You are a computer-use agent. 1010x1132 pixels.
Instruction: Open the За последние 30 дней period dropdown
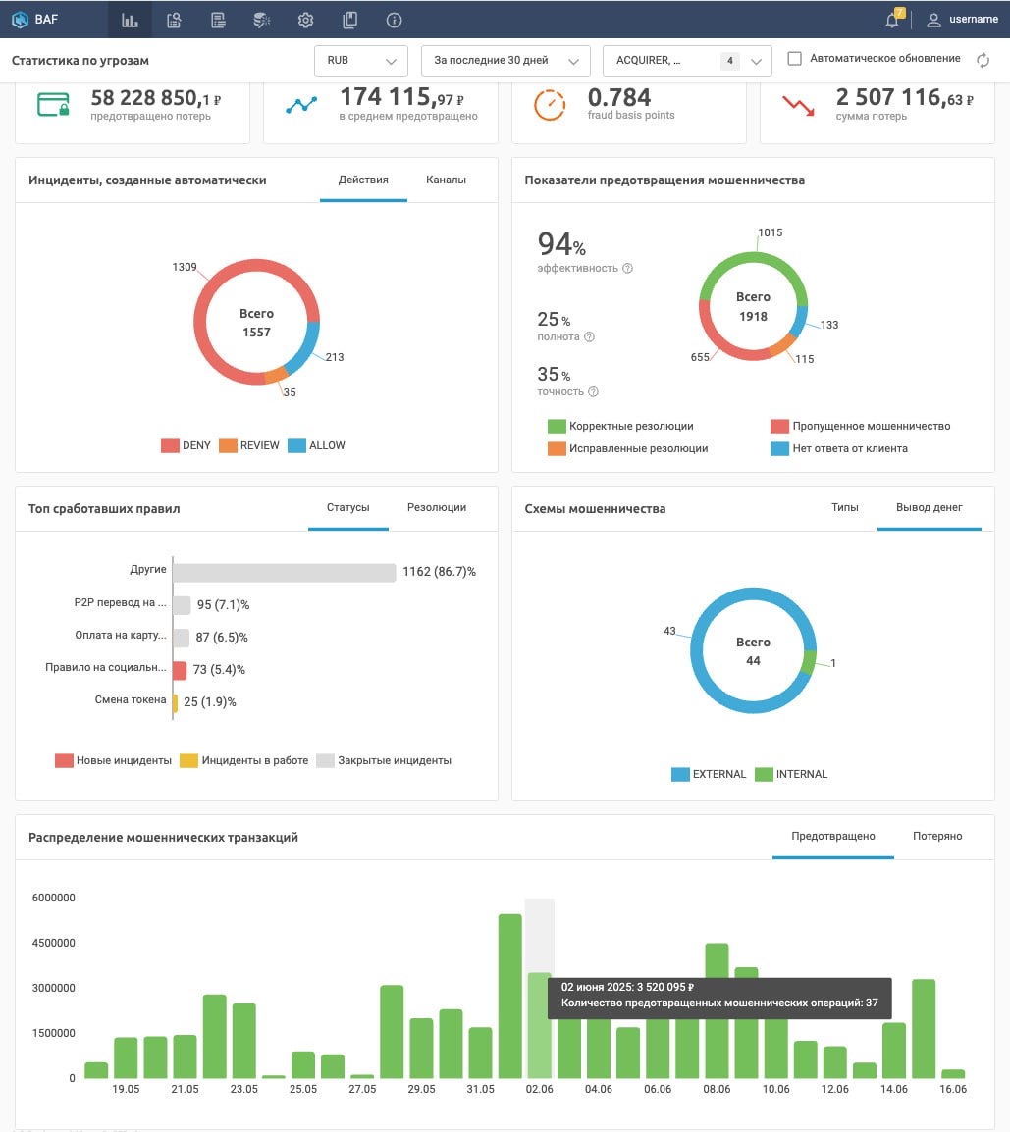505,61
